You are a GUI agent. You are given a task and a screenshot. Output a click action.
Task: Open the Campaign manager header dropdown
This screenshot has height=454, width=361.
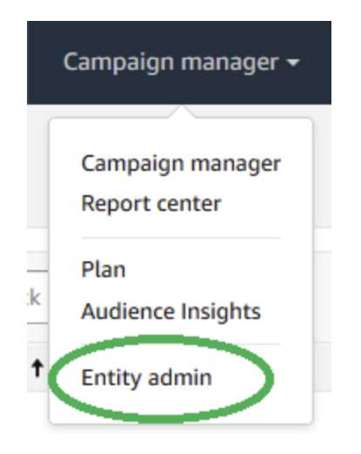point(181,62)
